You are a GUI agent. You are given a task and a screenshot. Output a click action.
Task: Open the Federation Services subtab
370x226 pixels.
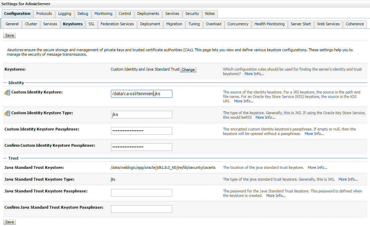pyautogui.click(x=117, y=24)
